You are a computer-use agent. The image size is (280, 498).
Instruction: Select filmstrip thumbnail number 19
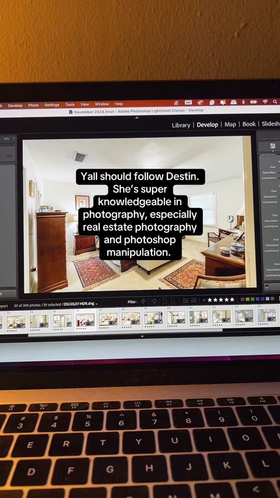click(153, 318)
